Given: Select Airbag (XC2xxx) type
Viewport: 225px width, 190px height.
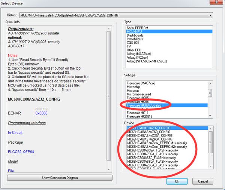Looking at the screenshot, I should click(169, 58).
